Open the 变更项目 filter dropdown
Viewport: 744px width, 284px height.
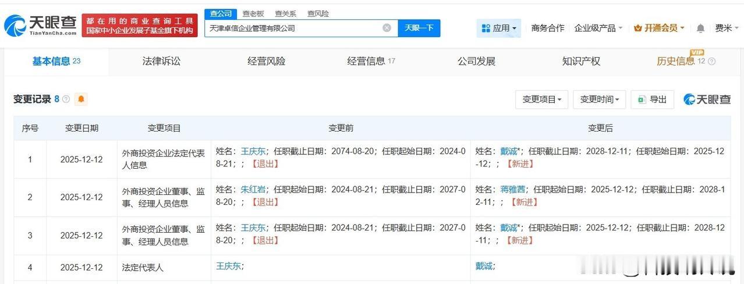pyautogui.click(x=541, y=100)
